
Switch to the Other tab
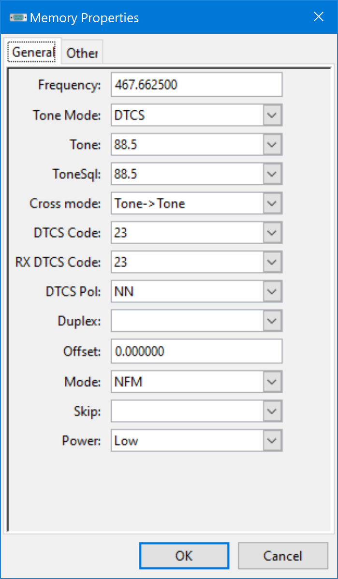[82, 53]
